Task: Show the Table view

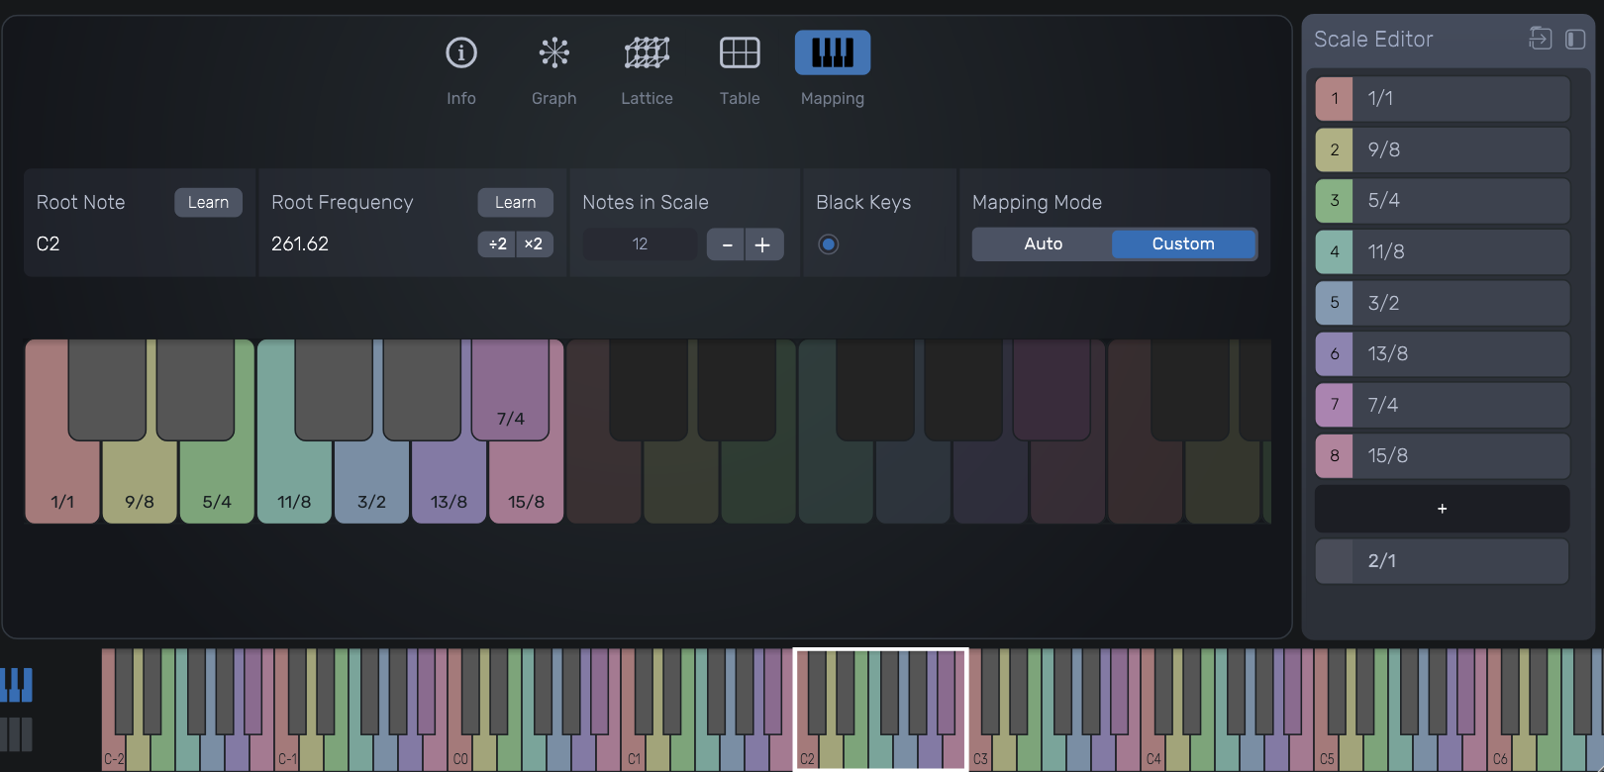Action: pos(740,52)
